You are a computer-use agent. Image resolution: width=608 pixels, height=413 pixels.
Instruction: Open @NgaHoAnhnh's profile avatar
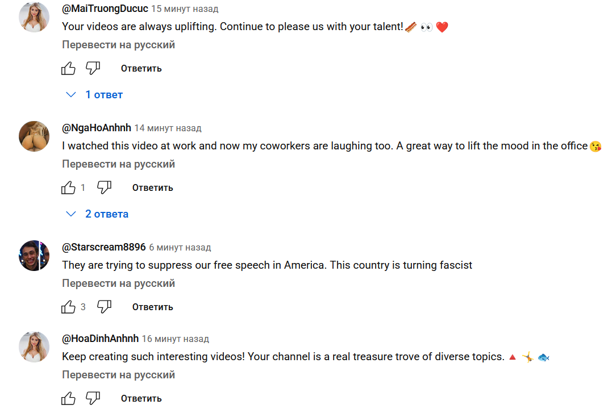(34, 136)
